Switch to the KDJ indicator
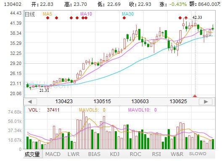This screenshot has height=161, width=224. tap(115, 154)
